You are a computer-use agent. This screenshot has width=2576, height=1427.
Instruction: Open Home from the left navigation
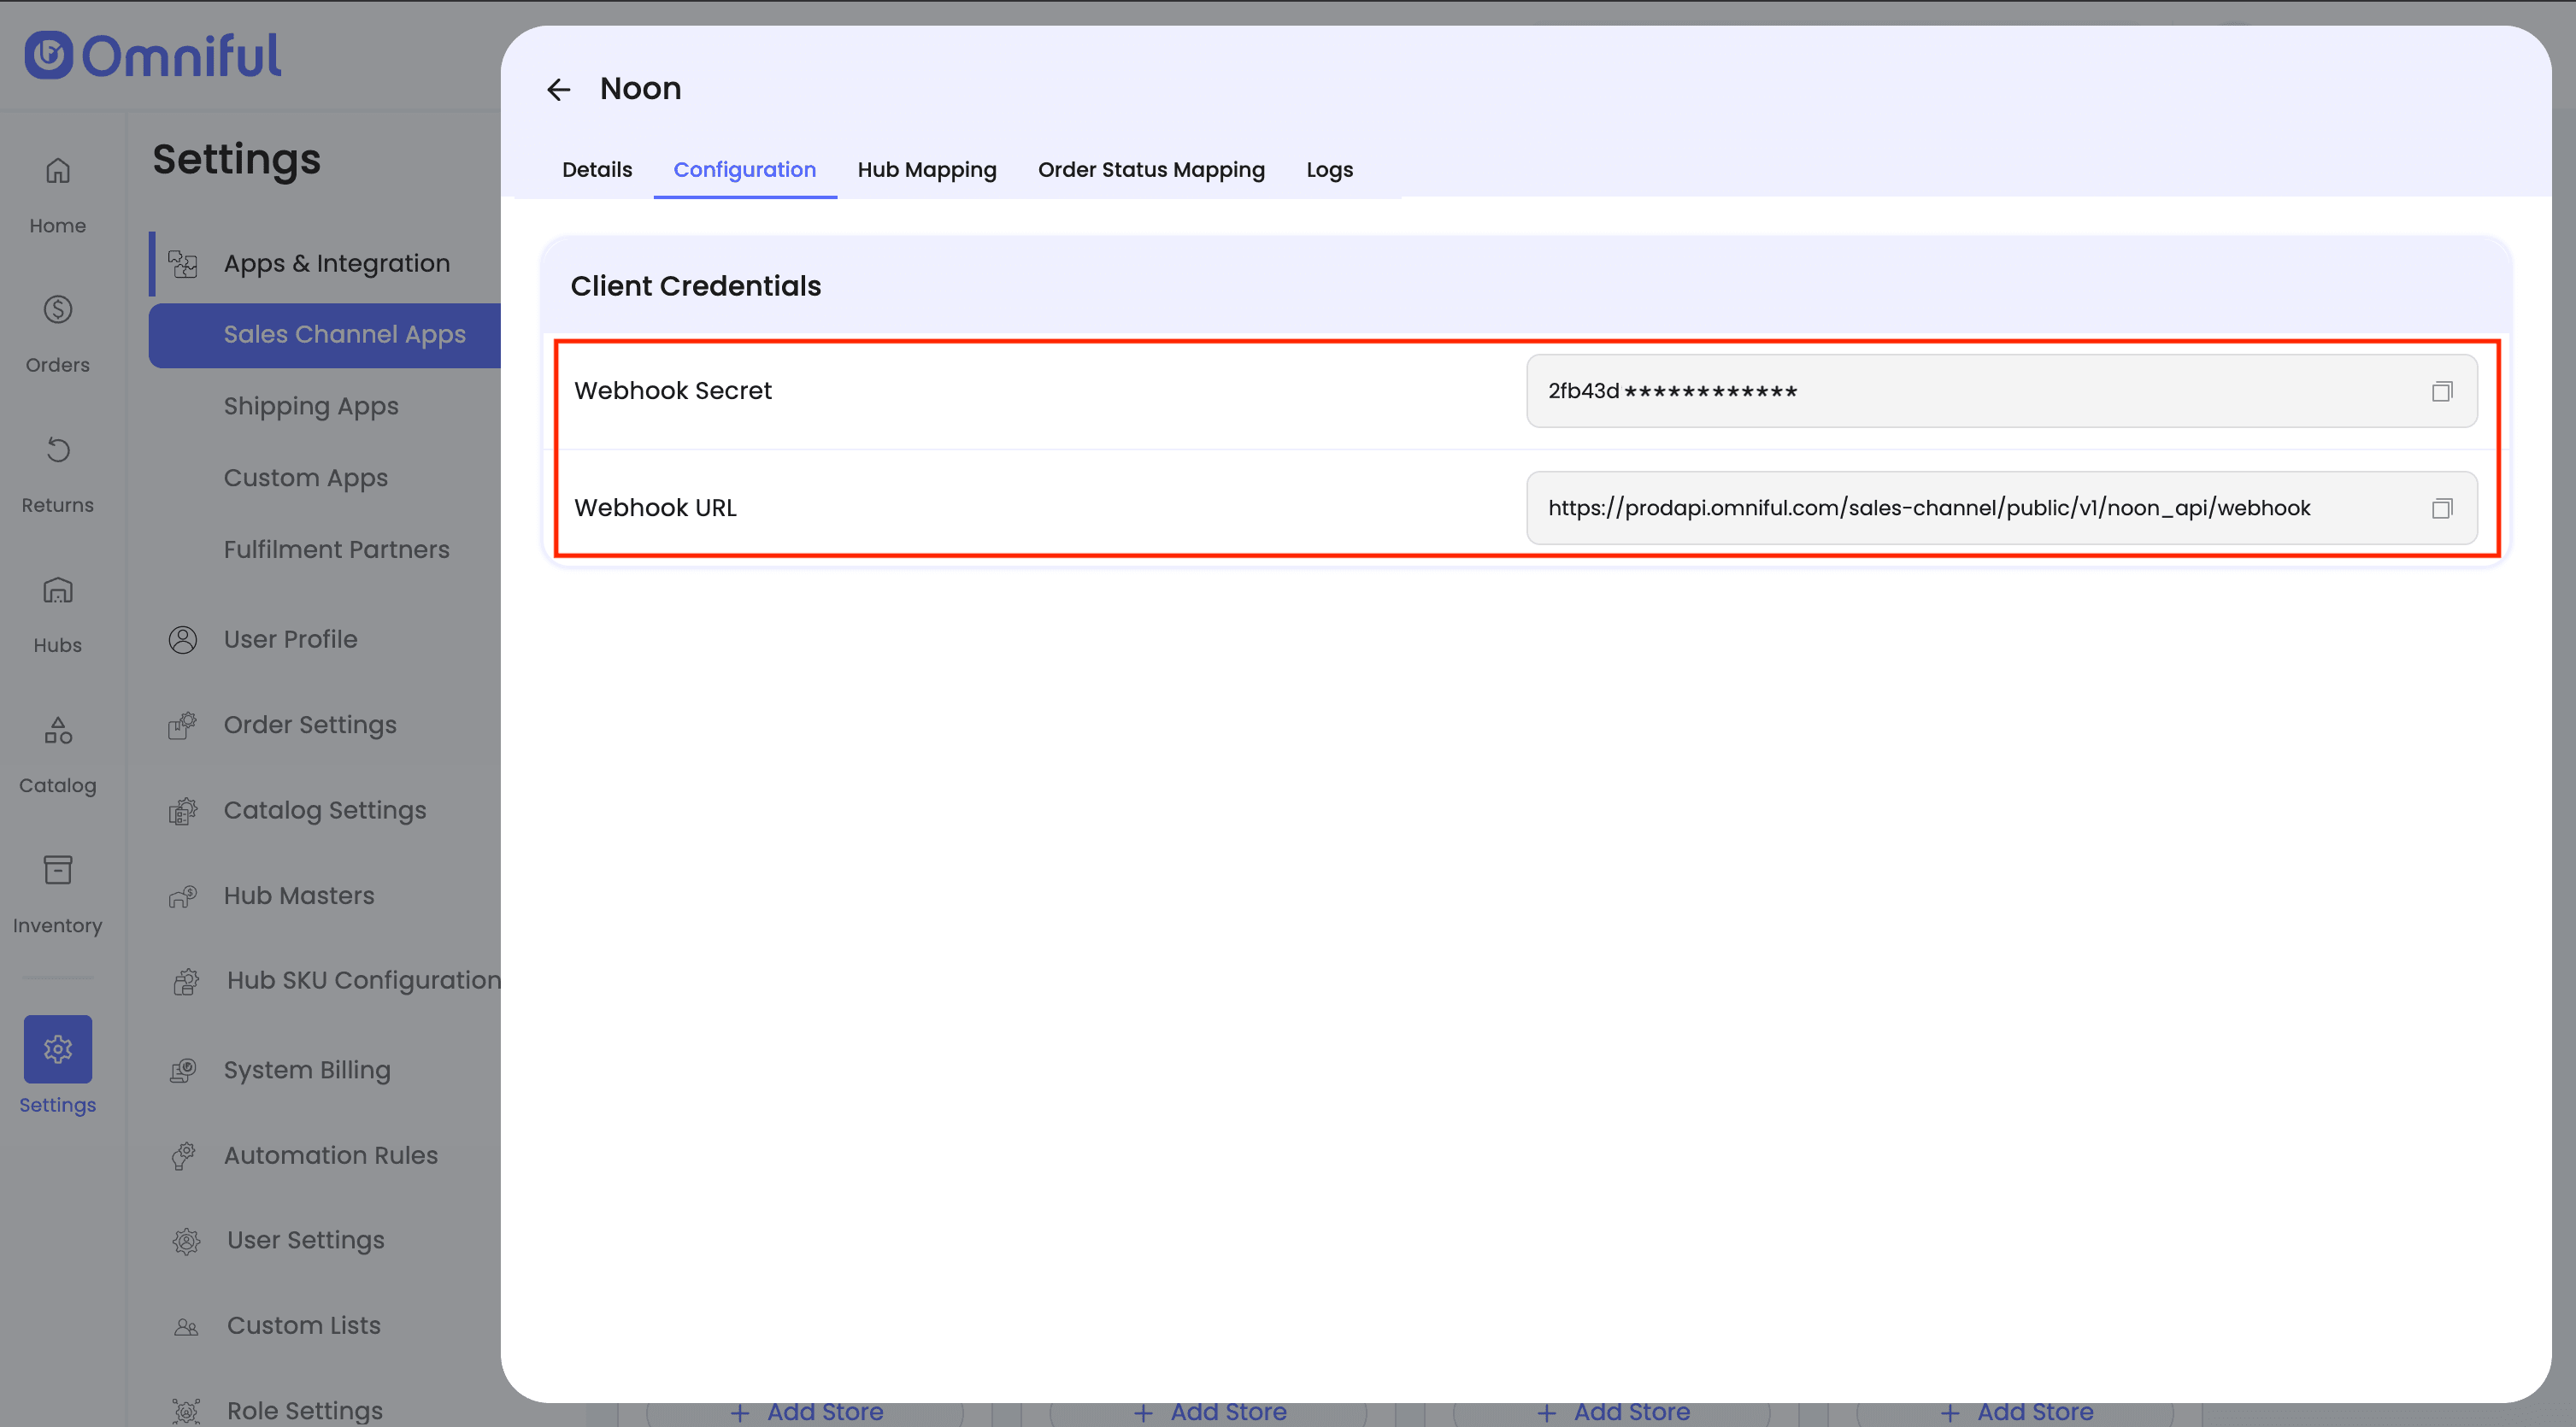(58, 195)
